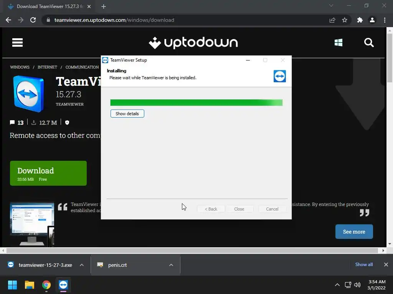This screenshot has width=393, height=294.
Task: Open network icon in system tray
Action: pos(348,285)
